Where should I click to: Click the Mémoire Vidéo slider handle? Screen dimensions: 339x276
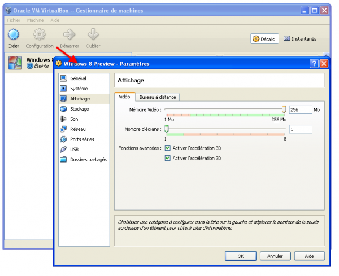[x=284, y=110]
